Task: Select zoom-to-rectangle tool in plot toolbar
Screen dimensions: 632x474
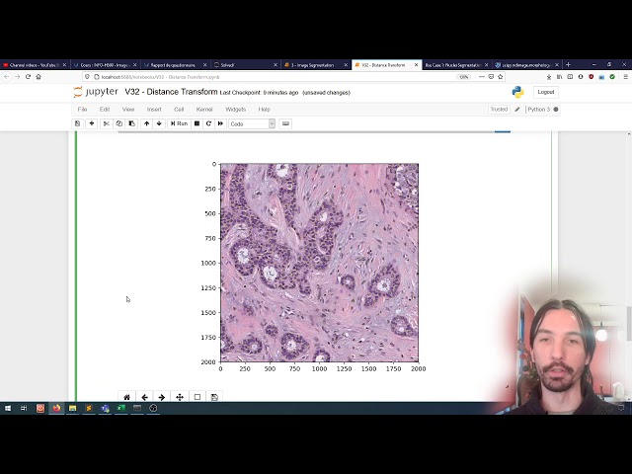Action: pyautogui.click(x=197, y=397)
